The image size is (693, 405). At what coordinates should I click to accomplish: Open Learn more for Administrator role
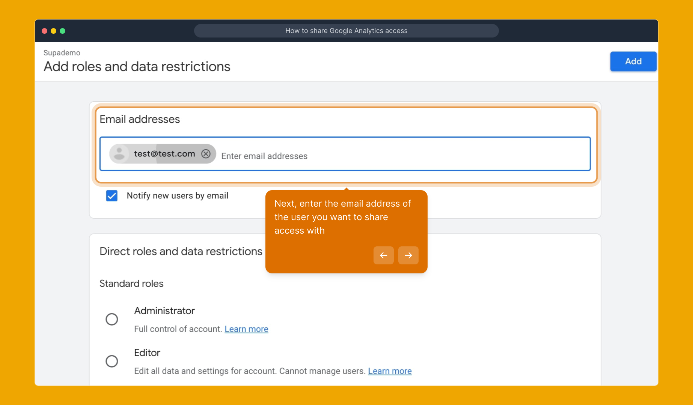click(x=246, y=329)
